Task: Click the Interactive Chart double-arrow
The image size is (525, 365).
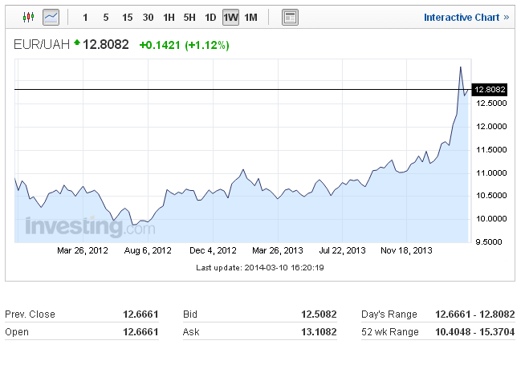Action: coord(506,18)
